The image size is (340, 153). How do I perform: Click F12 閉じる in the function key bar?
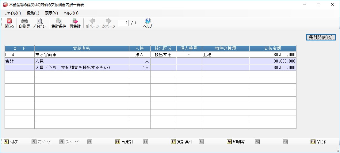(x=318, y=142)
